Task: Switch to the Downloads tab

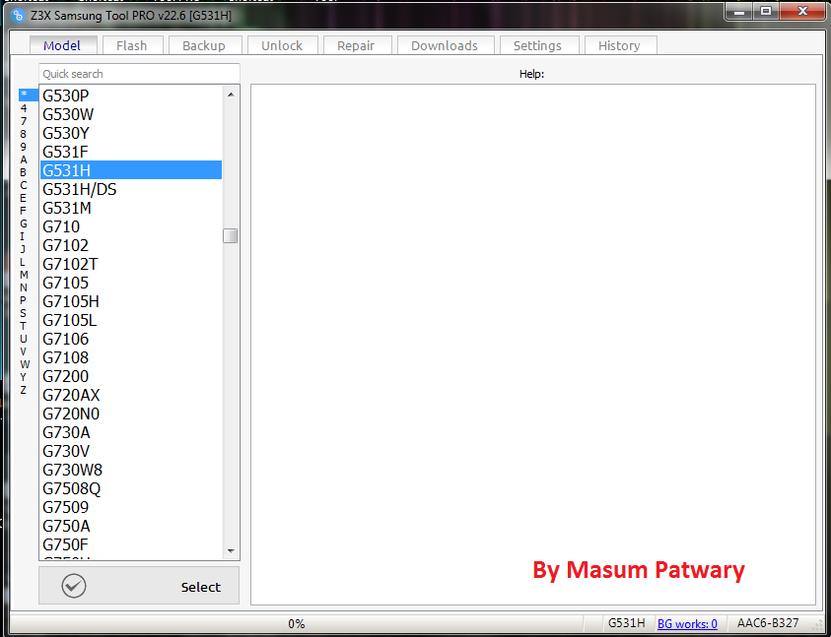Action: click(x=445, y=45)
